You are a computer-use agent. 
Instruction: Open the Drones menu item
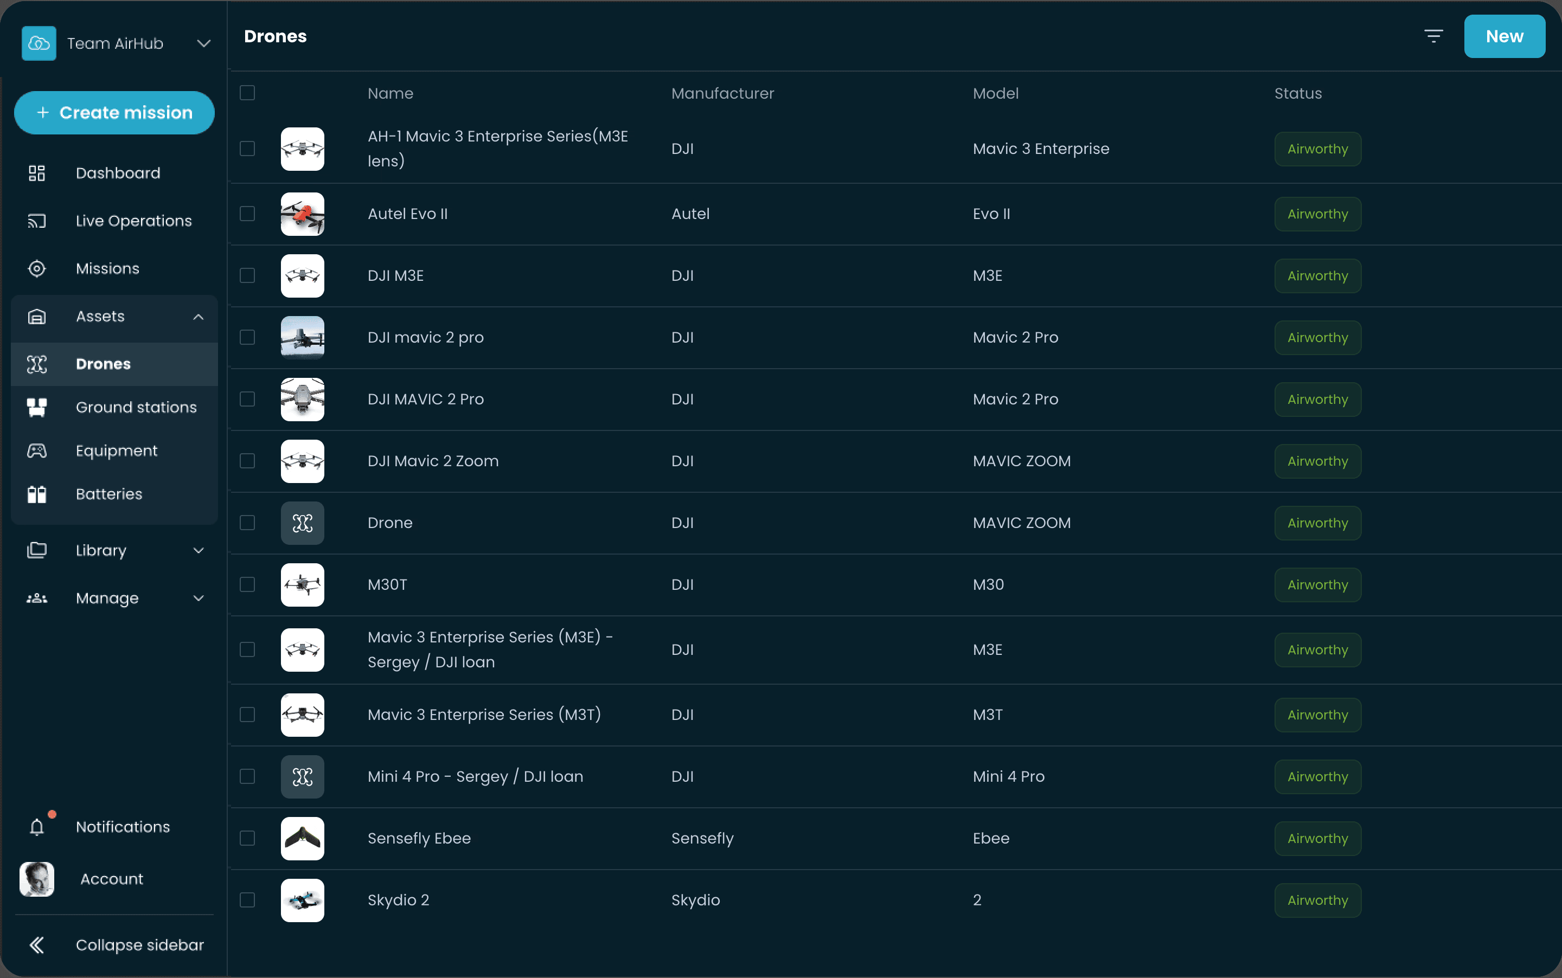104,364
